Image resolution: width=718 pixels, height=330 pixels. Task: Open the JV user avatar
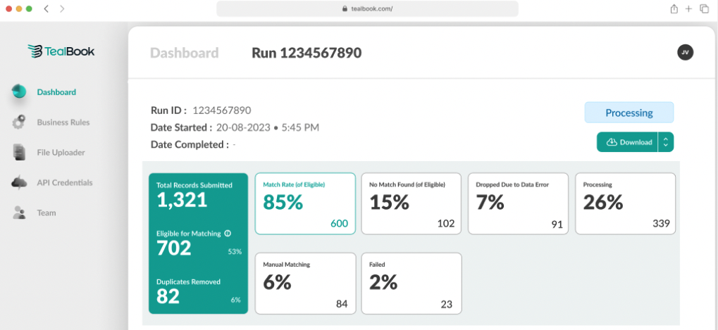pyautogui.click(x=685, y=53)
